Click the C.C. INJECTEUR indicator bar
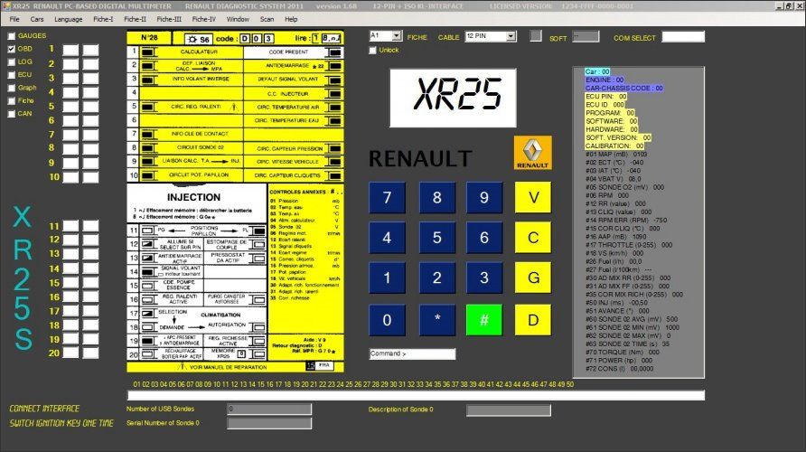This screenshot has width=806, height=452. 334,94
